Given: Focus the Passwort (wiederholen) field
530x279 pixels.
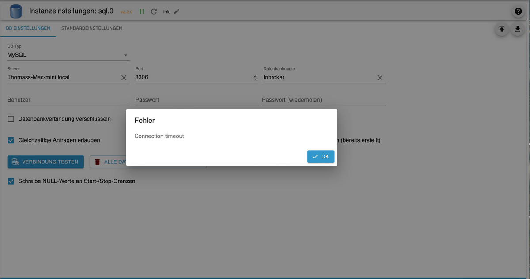Looking at the screenshot, I should click(323, 100).
